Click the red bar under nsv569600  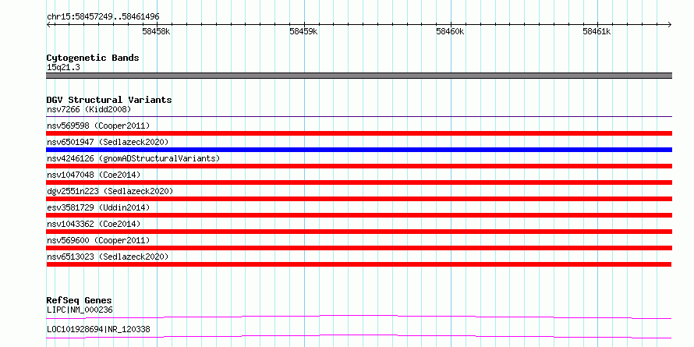(359, 248)
